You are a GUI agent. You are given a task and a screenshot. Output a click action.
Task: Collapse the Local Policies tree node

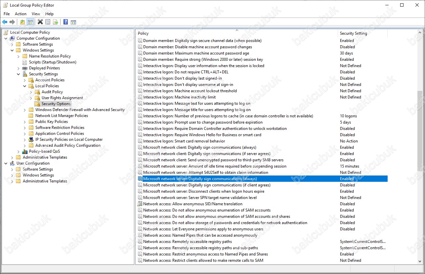coord(25,86)
